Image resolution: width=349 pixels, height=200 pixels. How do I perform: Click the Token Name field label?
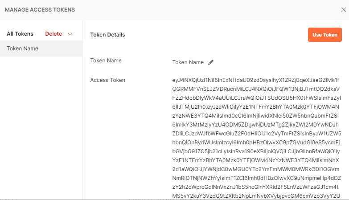(106, 61)
